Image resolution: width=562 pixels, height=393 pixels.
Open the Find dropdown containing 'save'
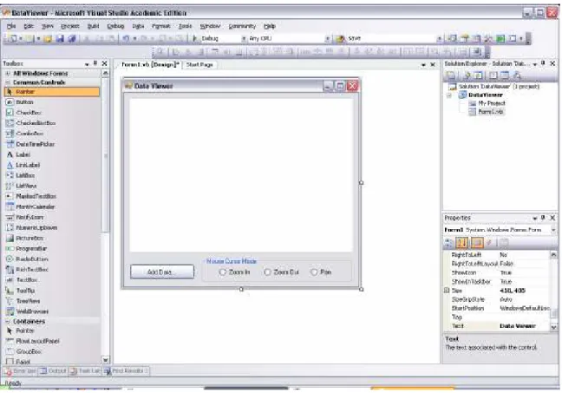(x=440, y=38)
